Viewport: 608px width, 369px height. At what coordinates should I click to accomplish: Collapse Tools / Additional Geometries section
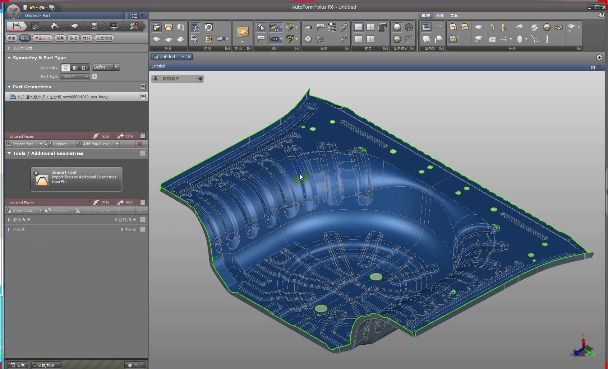pos(9,153)
